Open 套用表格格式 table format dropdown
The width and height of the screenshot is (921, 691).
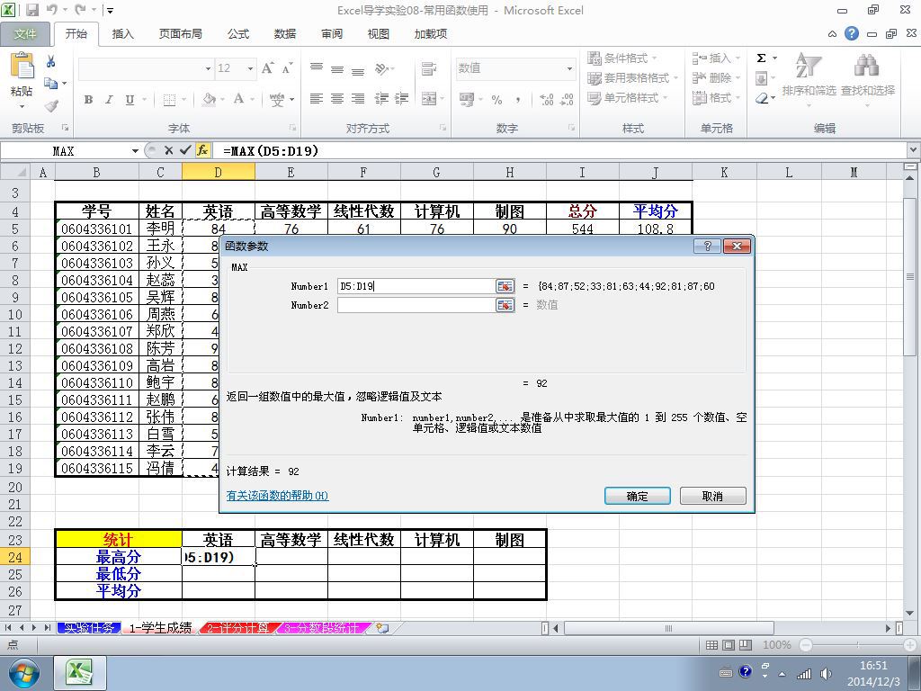632,77
